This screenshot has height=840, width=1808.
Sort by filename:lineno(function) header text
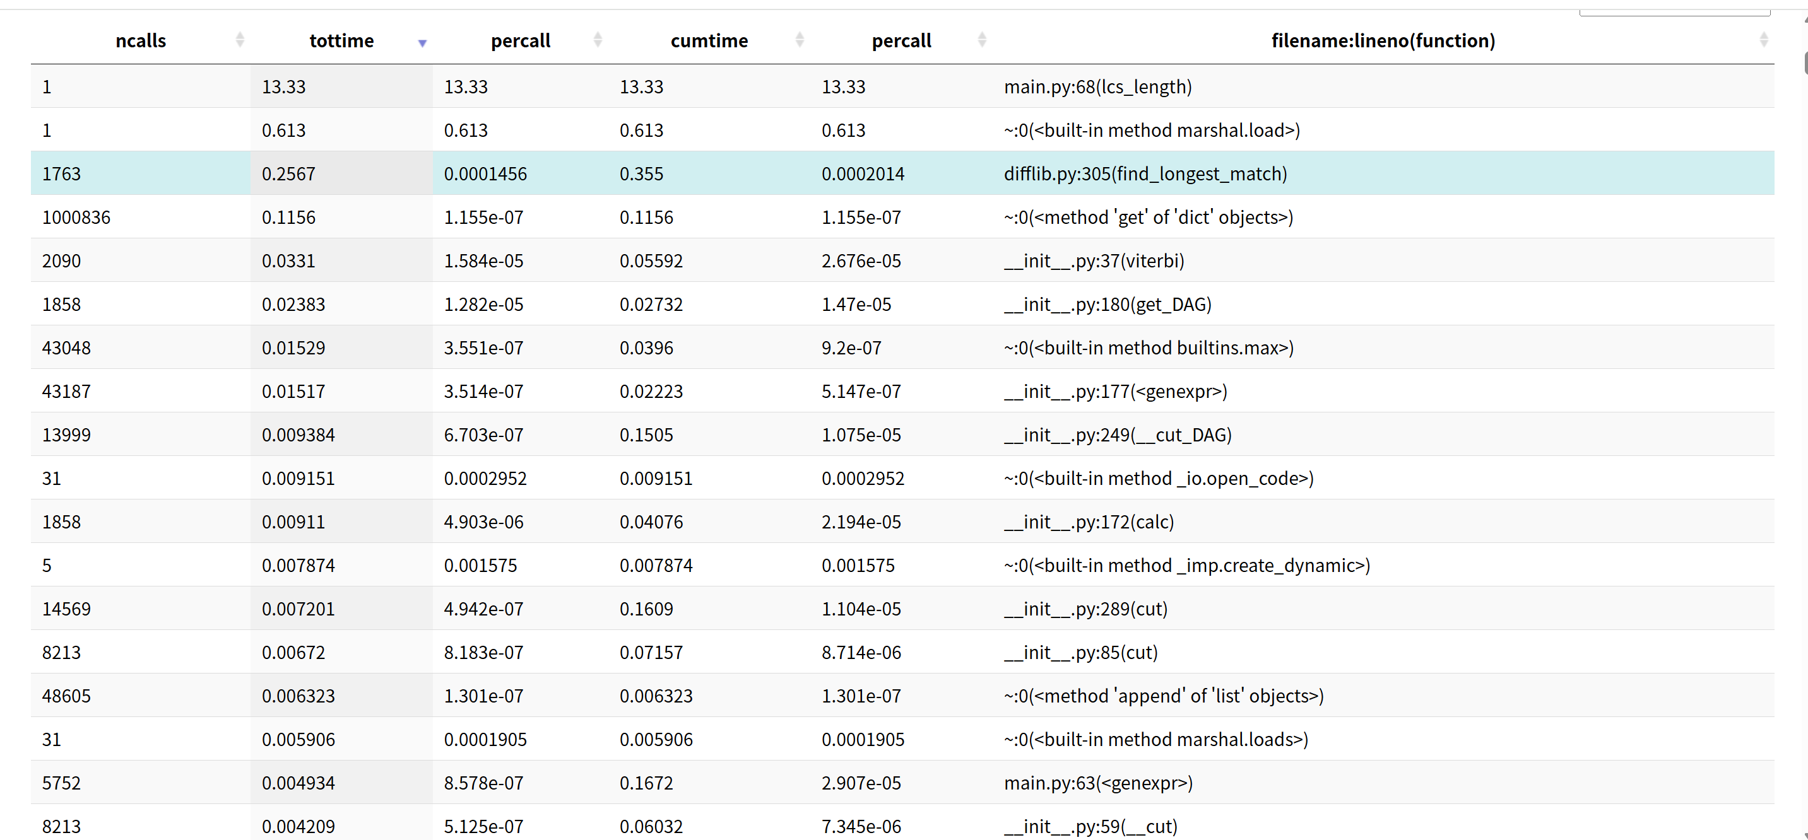tap(1383, 40)
